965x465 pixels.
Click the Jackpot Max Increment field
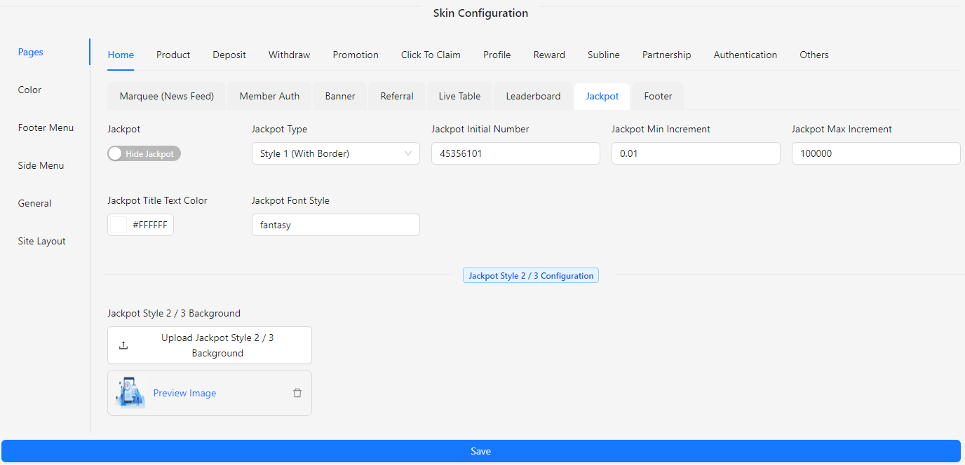875,154
